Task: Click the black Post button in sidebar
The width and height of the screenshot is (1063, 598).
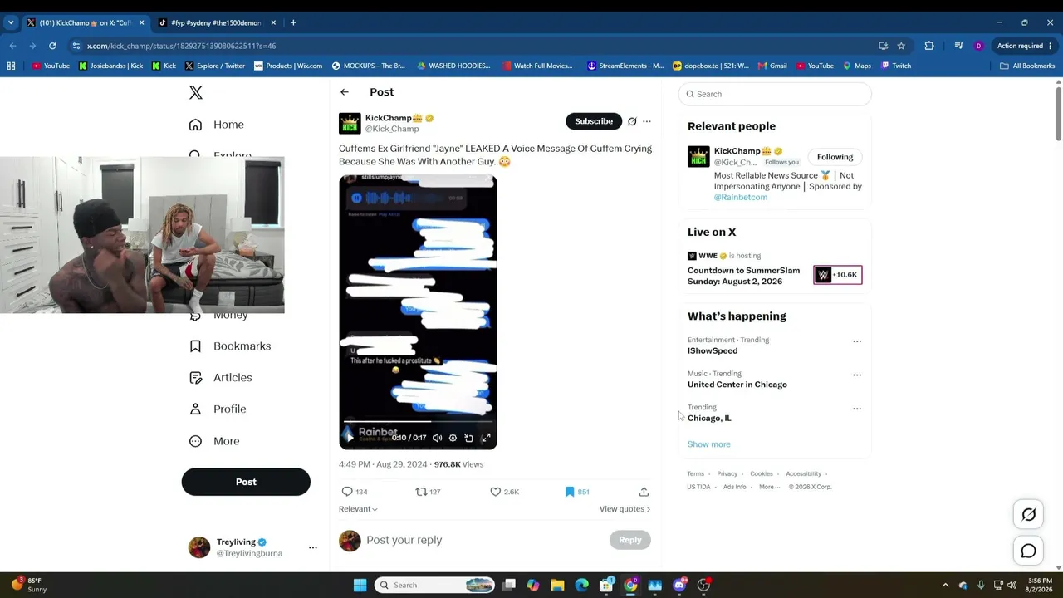Action: click(246, 482)
